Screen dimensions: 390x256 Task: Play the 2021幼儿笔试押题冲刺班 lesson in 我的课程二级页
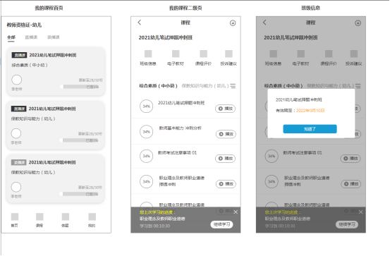226,109
